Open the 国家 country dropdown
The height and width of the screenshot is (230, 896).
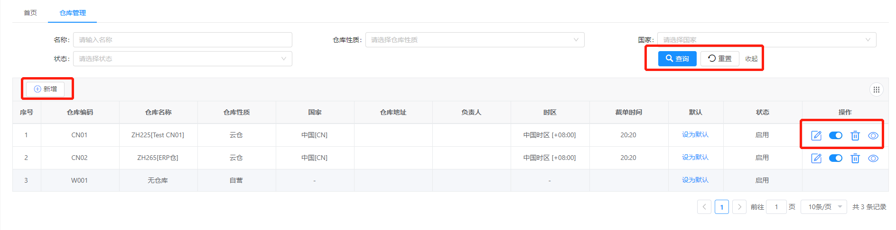(x=766, y=40)
